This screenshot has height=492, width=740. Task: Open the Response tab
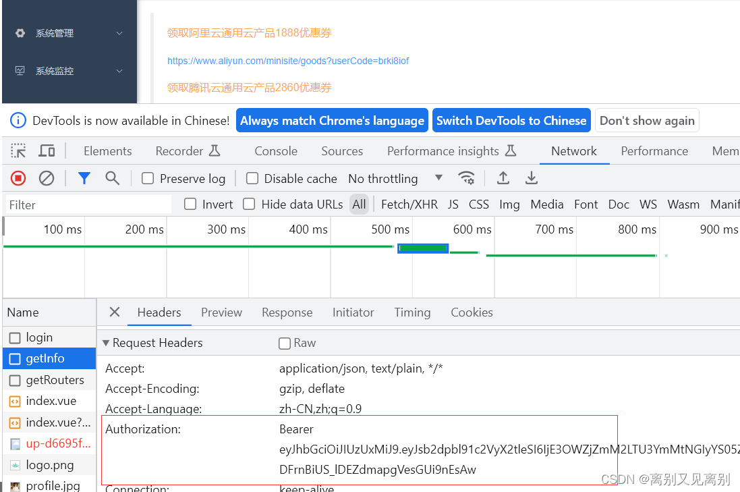(287, 312)
